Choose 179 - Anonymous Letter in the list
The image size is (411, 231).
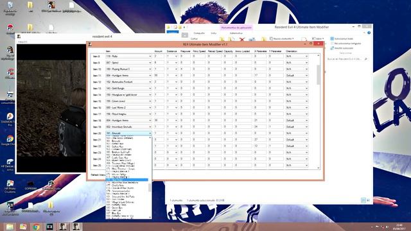tap(127, 191)
